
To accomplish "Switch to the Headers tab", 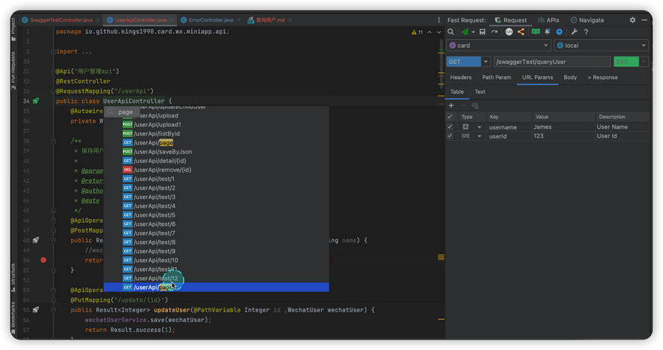I will [x=460, y=78].
